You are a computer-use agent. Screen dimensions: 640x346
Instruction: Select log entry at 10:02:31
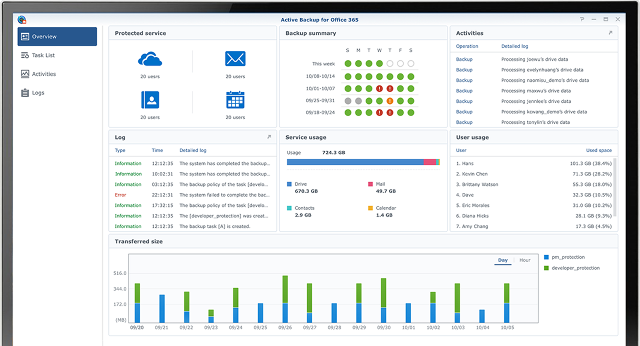point(192,174)
